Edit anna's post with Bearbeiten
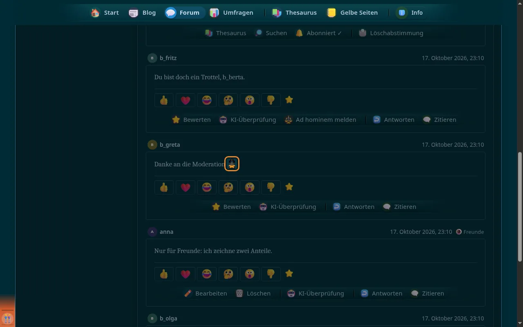Viewport: 523px width, 327px height. (x=206, y=293)
